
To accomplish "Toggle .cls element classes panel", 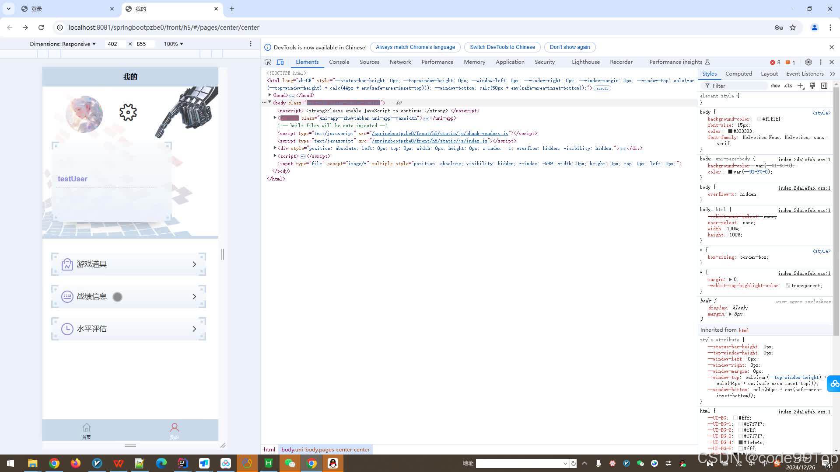I will pos(788,86).
